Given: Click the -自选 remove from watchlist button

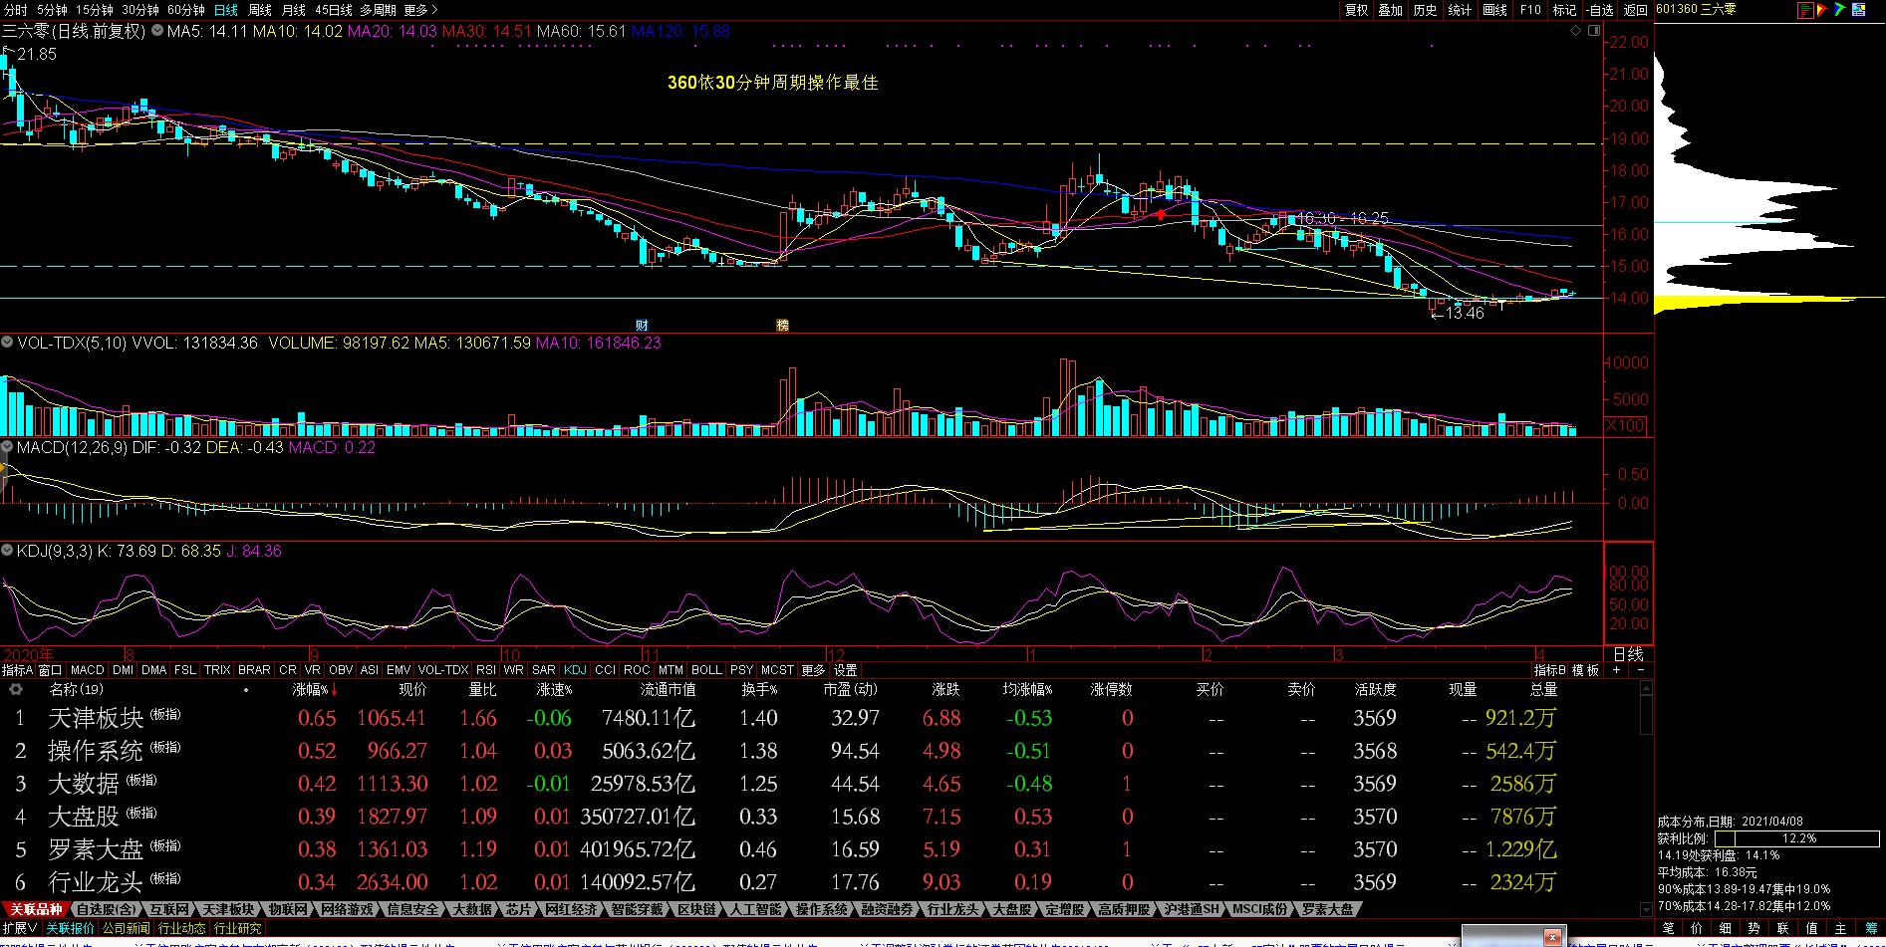Looking at the screenshot, I should (1600, 10).
